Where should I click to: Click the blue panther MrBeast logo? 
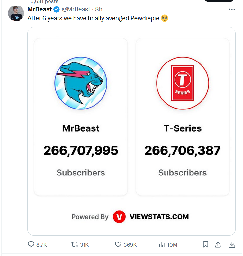(81, 83)
